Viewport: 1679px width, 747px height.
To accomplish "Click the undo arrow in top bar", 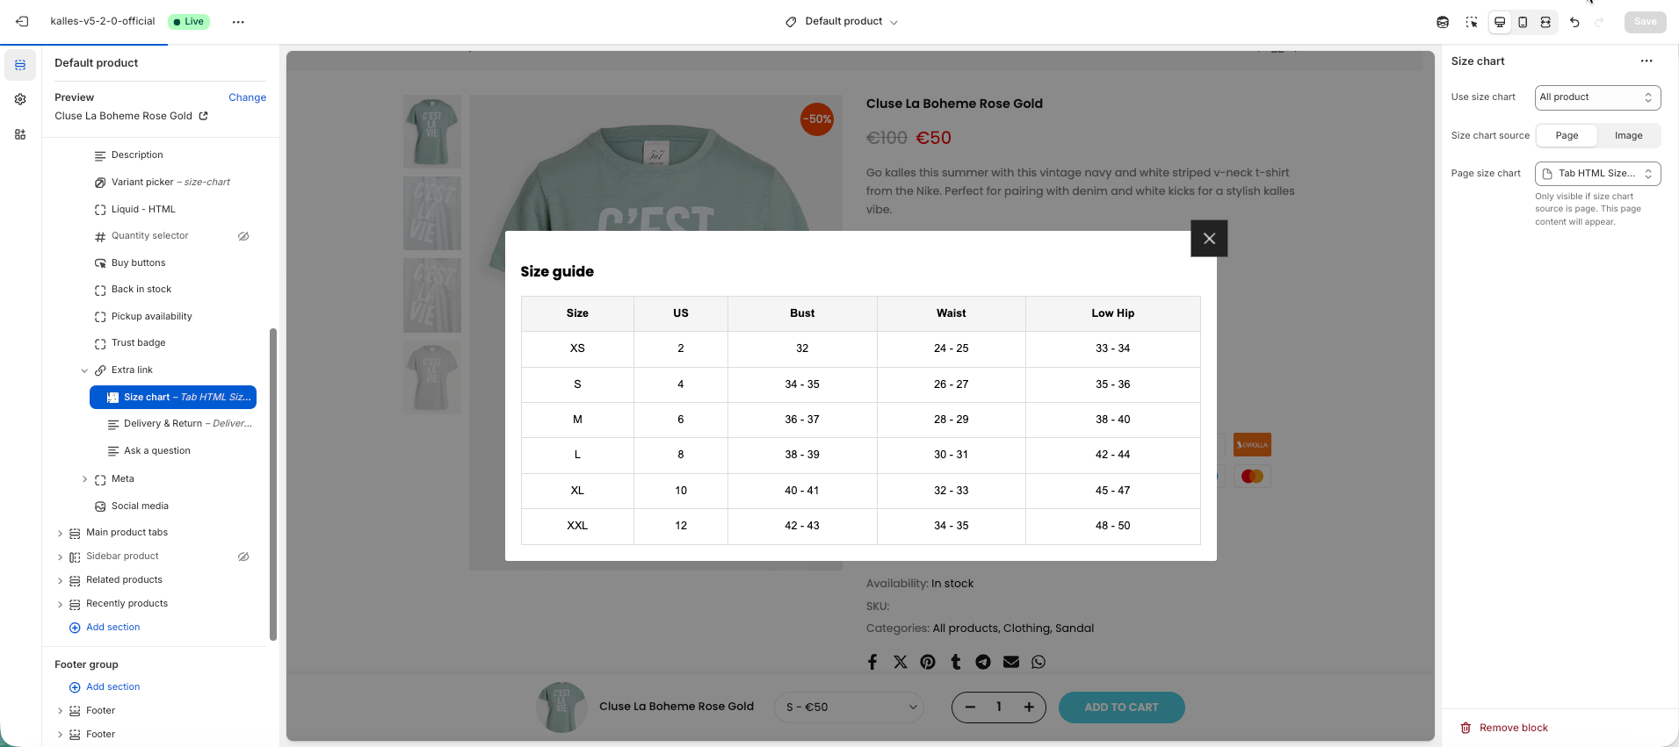I will (1574, 22).
